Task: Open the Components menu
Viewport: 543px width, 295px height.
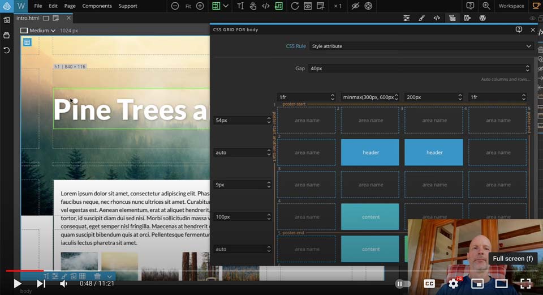Action: pos(97,6)
